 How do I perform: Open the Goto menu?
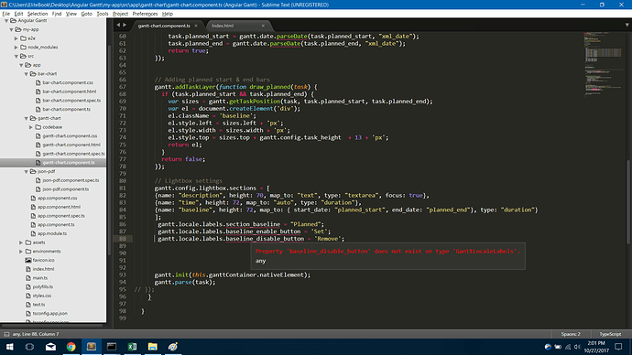coord(87,14)
